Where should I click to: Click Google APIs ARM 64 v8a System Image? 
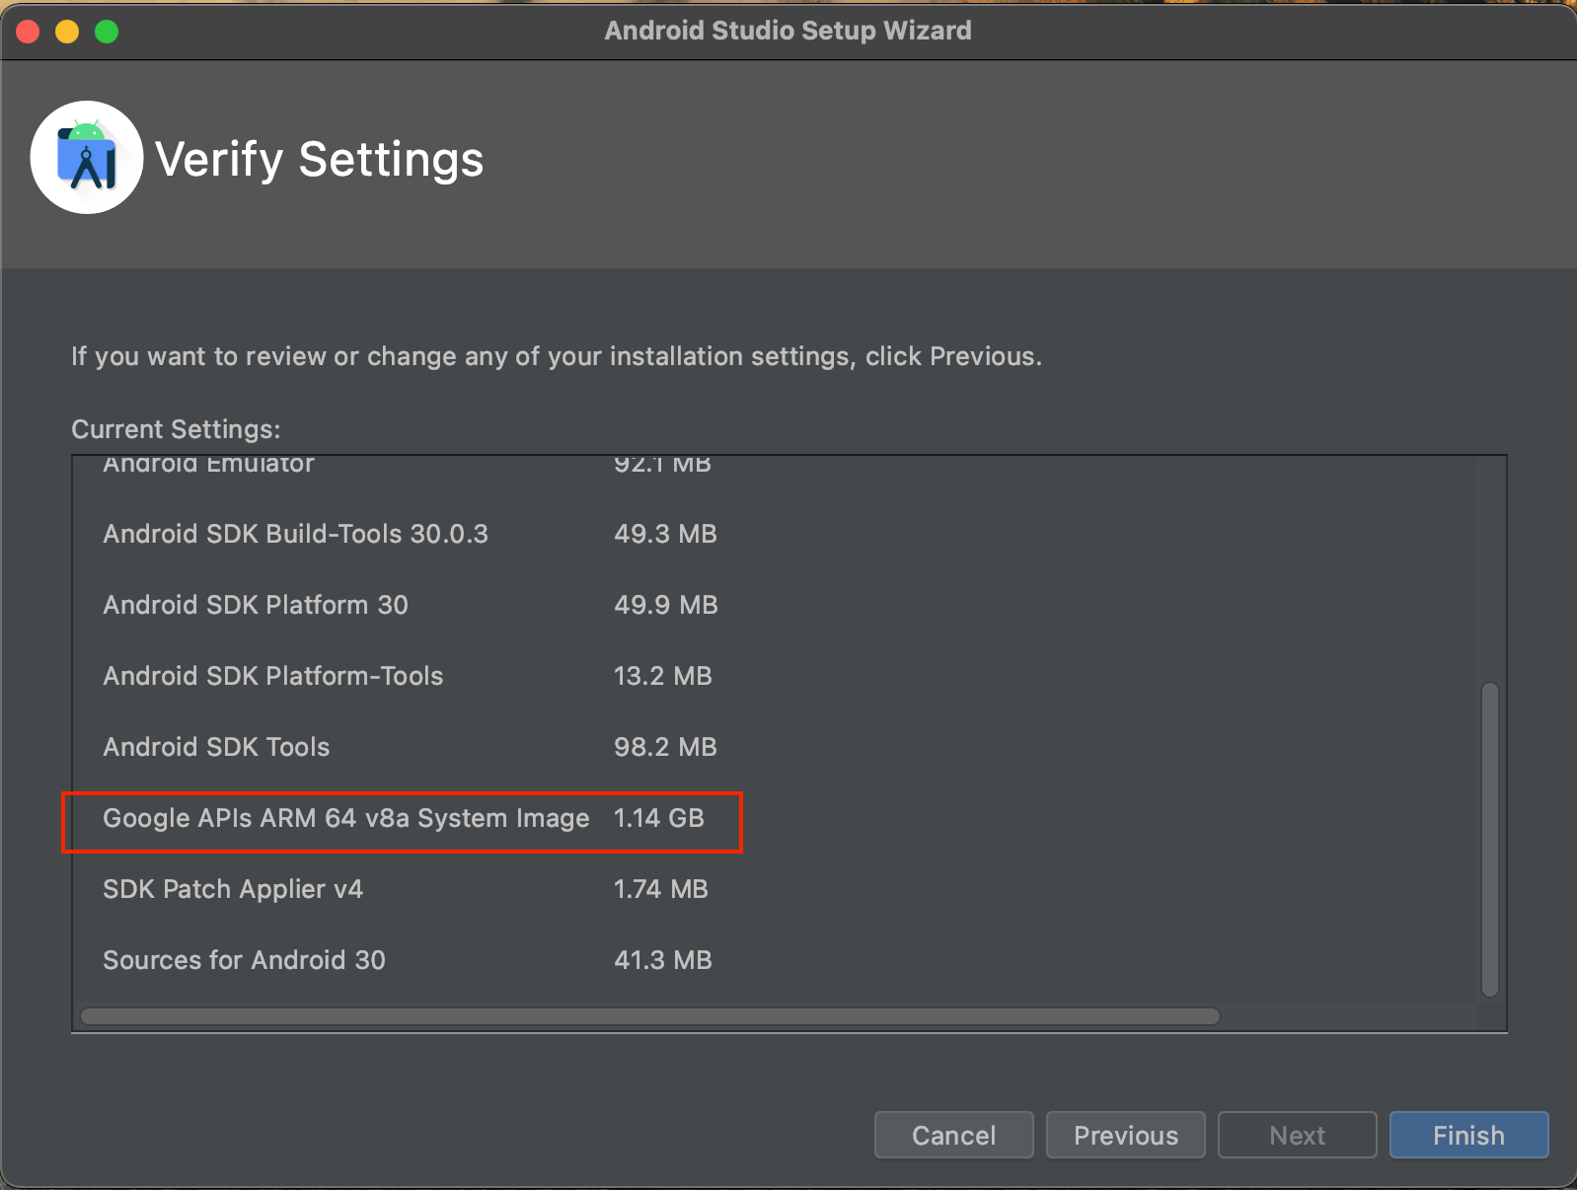pos(346,818)
